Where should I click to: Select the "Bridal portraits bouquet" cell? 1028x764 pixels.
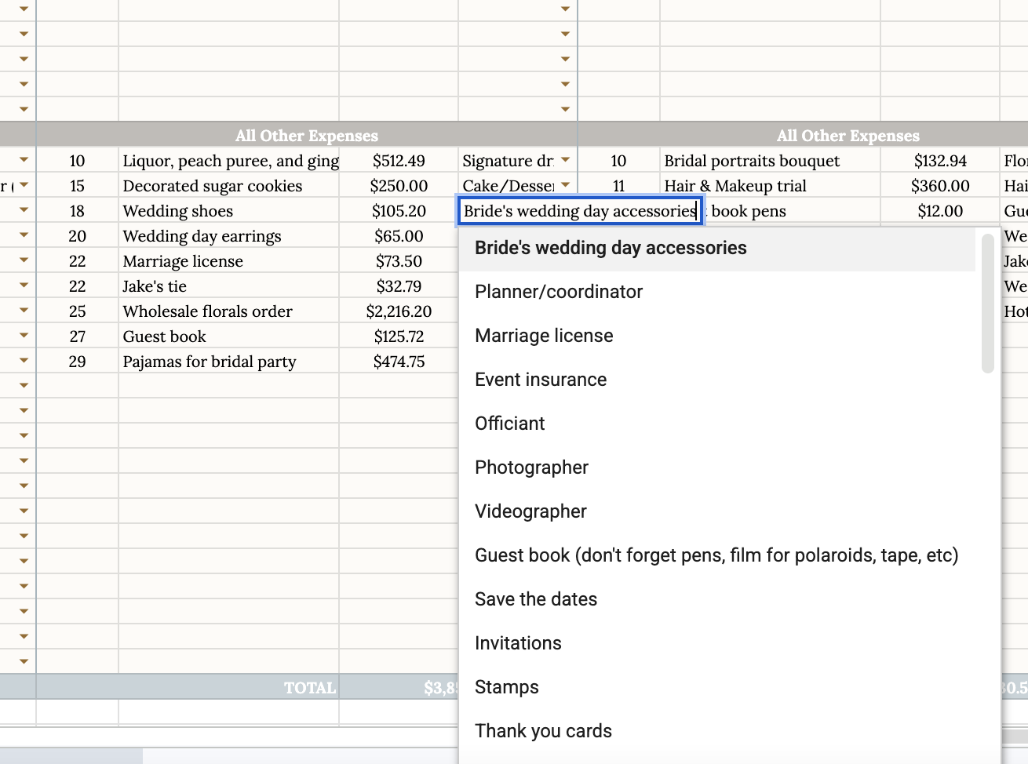771,161
